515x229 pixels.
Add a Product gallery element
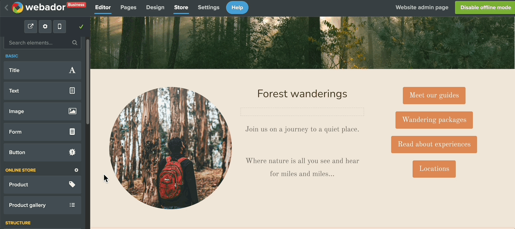pyautogui.click(x=43, y=205)
